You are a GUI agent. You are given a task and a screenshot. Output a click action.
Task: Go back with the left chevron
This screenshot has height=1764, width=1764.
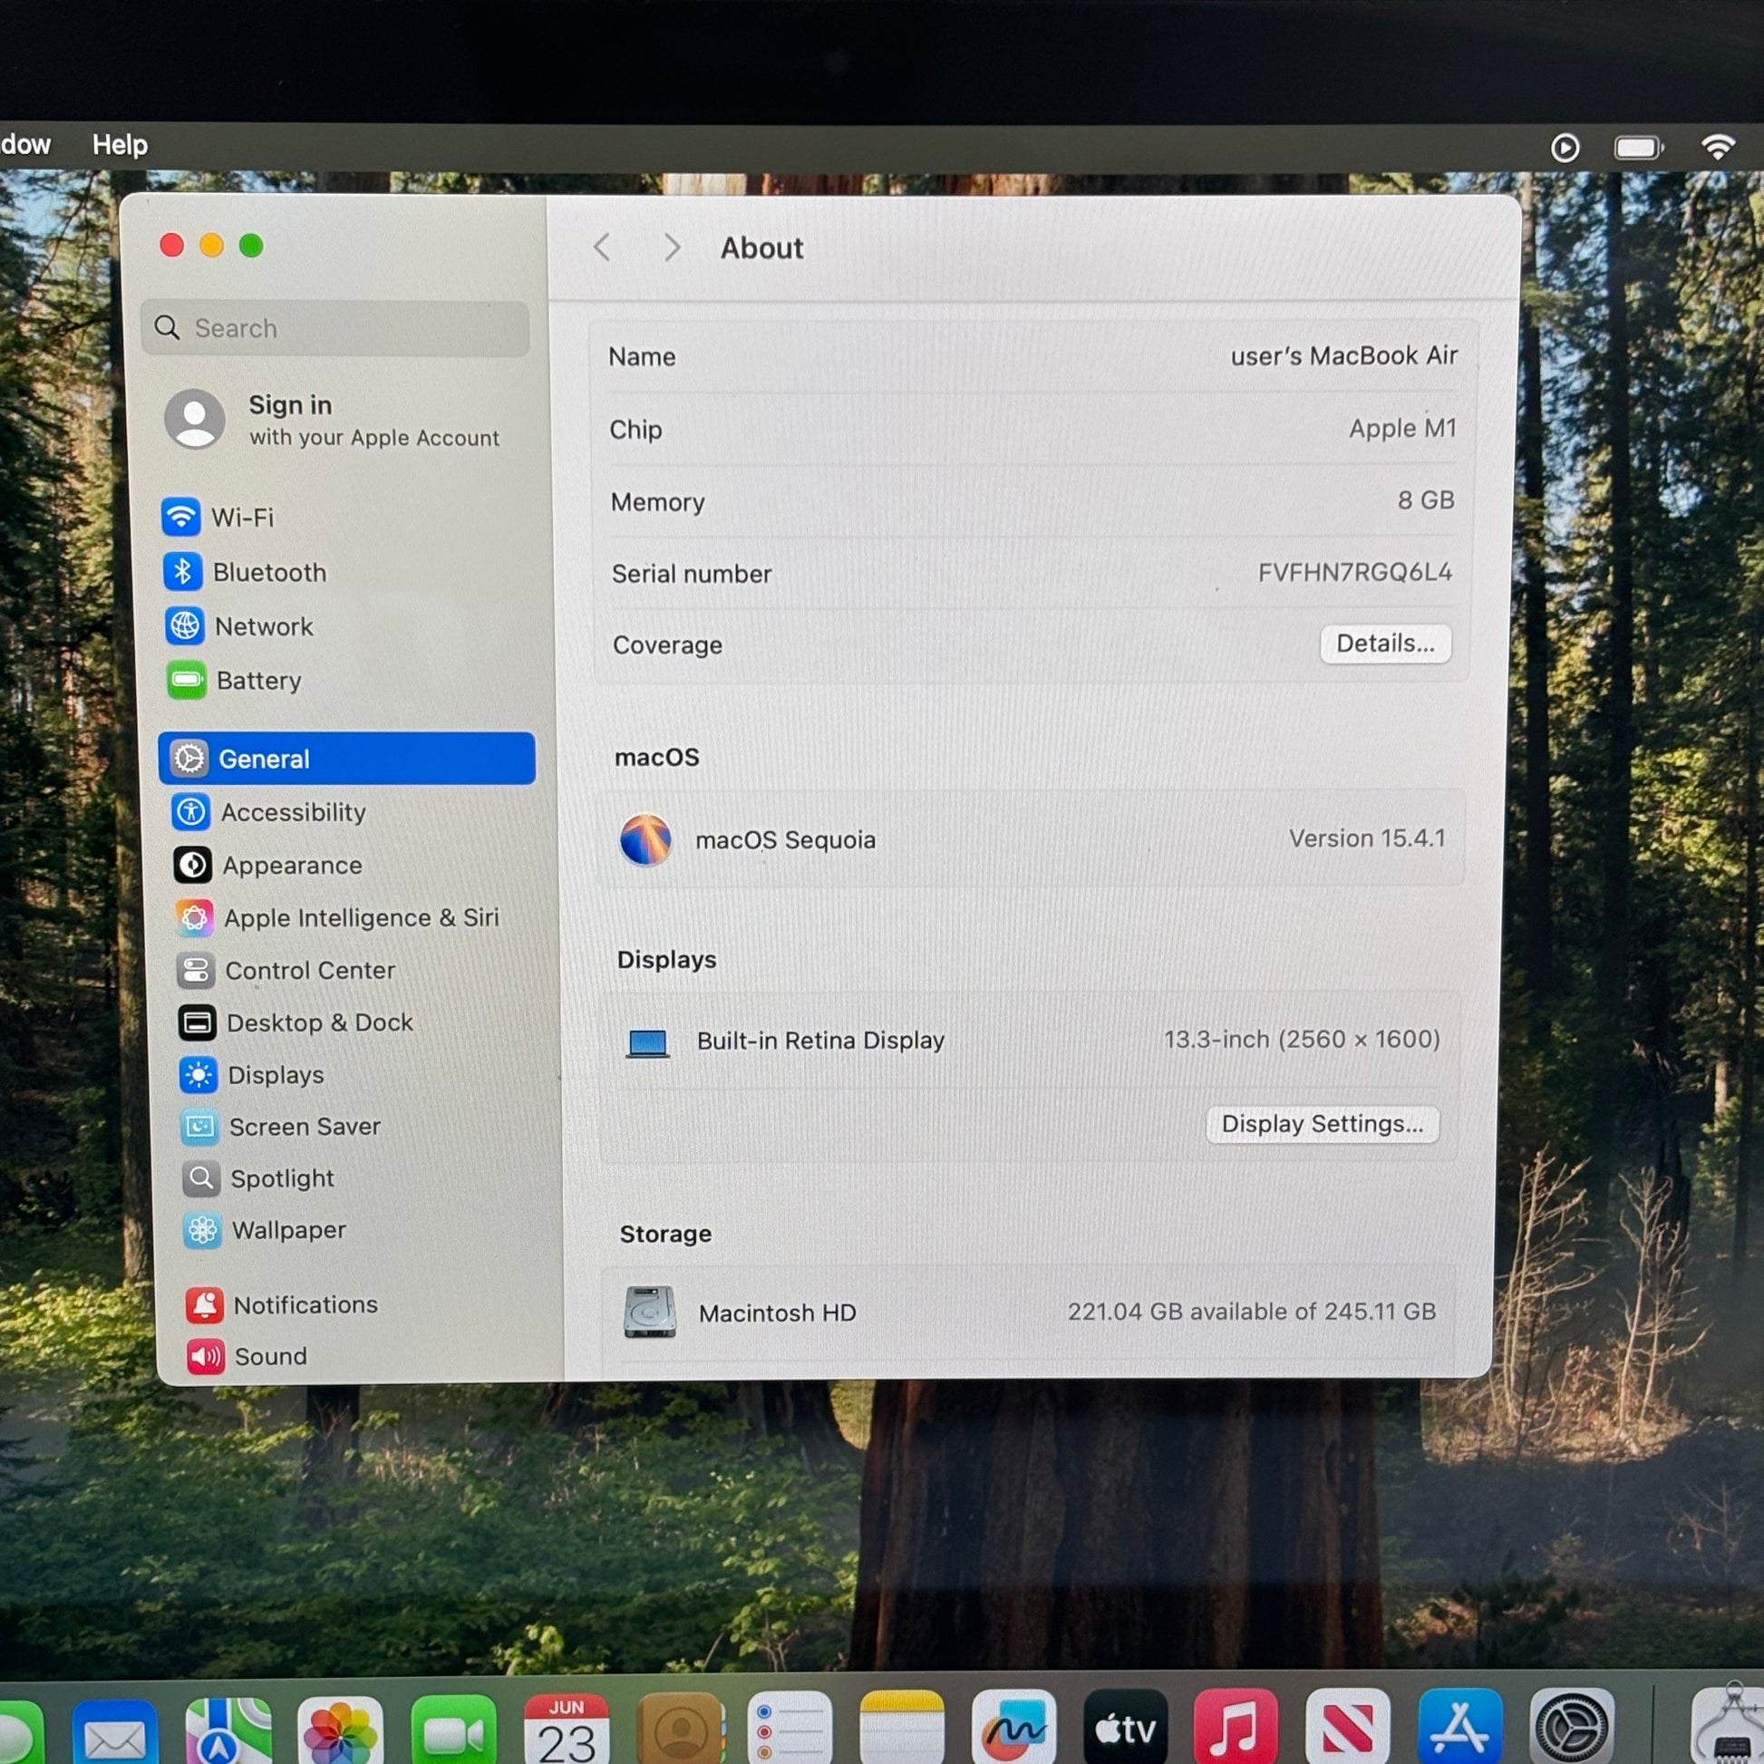pyautogui.click(x=602, y=247)
